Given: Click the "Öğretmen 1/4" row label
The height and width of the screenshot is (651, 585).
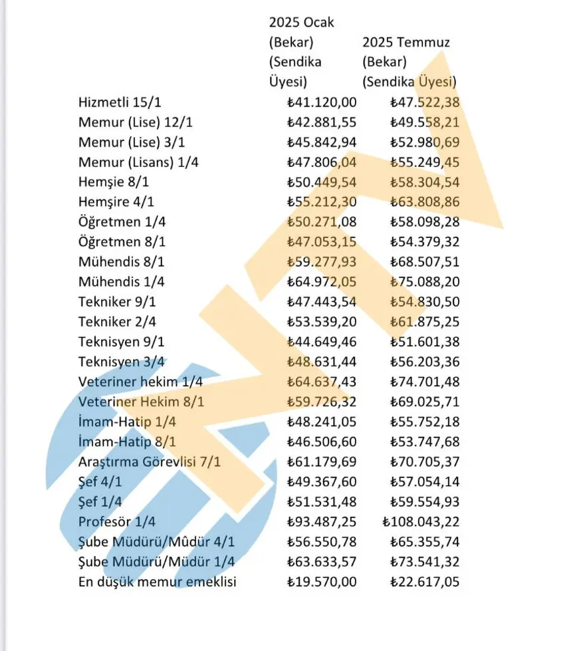Looking at the screenshot, I should click(122, 222).
